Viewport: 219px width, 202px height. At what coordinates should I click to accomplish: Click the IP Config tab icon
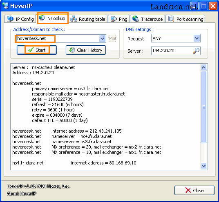(10, 19)
